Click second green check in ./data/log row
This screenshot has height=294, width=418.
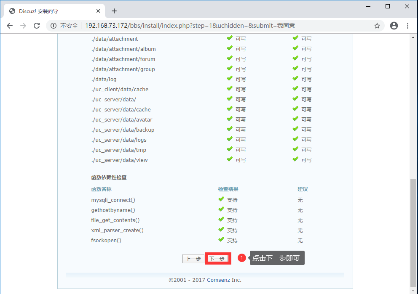pos(295,78)
